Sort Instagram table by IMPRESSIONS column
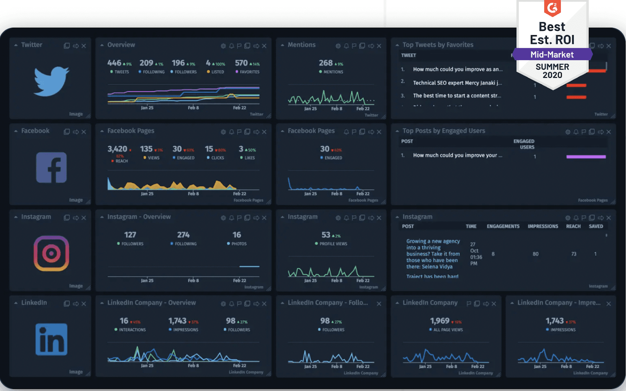This screenshot has width=626, height=391. (543, 227)
